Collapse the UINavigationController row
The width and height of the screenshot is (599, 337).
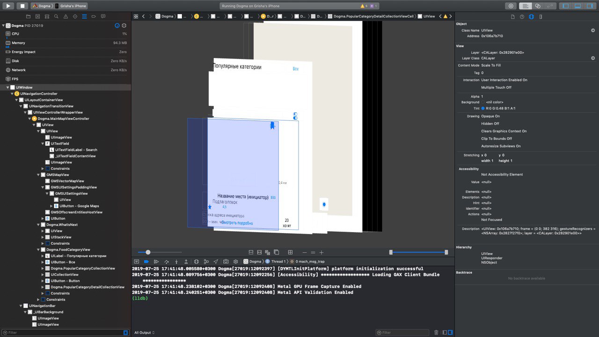[12, 94]
